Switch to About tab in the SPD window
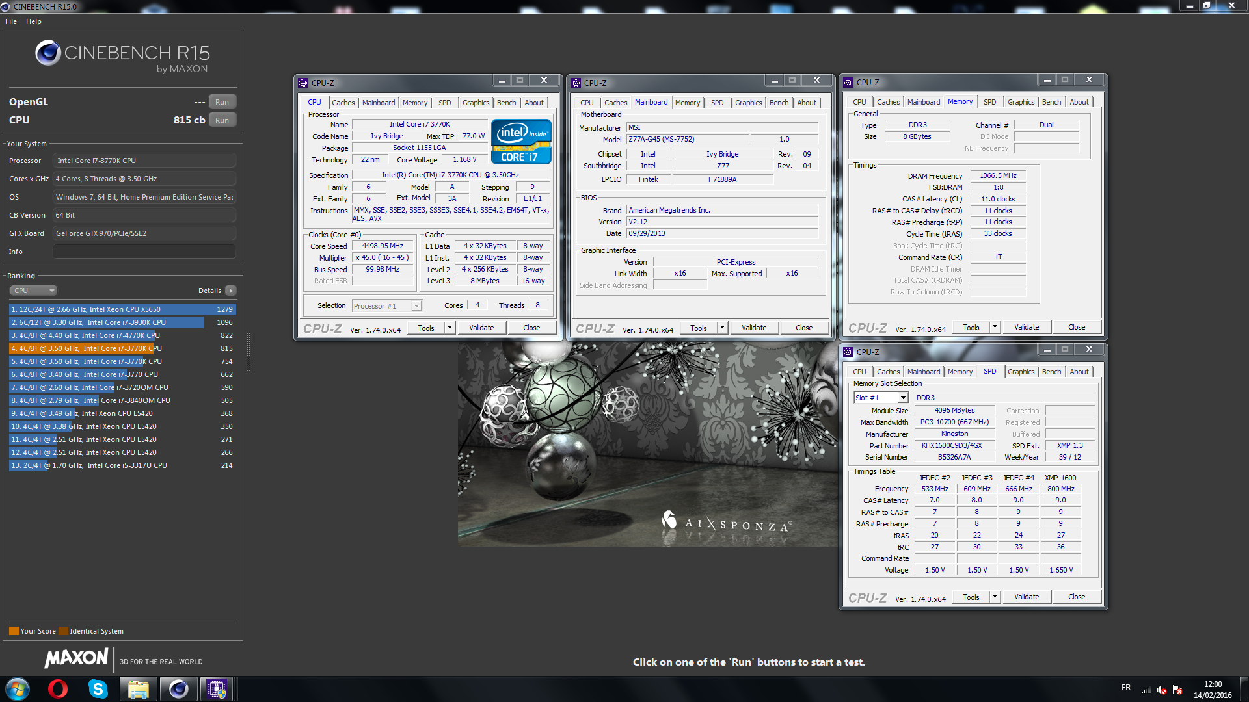Image resolution: width=1249 pixels, height=702 pixels. click(1079, 372)
